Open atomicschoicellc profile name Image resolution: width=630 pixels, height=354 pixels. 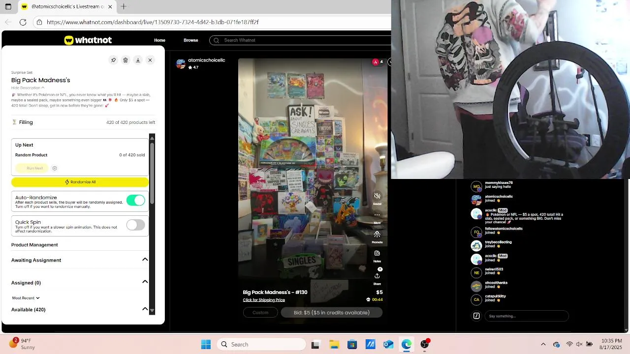(x=206, y=60)
